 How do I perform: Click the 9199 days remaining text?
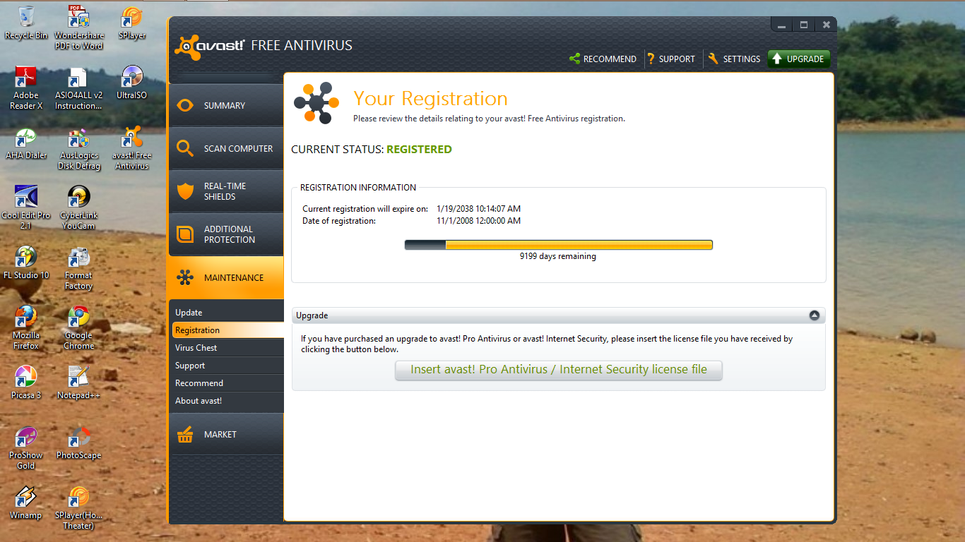[558, 257]
